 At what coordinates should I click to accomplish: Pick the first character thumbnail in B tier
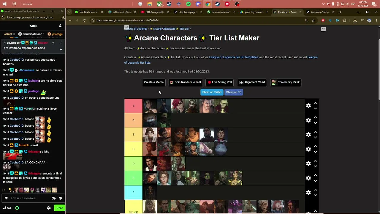click(x=150, y=135)
